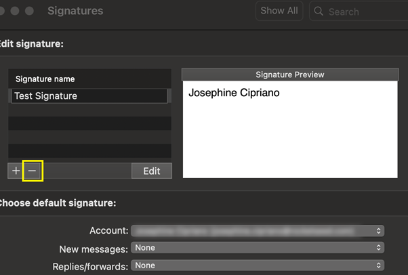The width and height of the screenshot is (408, 275).
Task: Click the plus button to add signature
Action: 16,171
